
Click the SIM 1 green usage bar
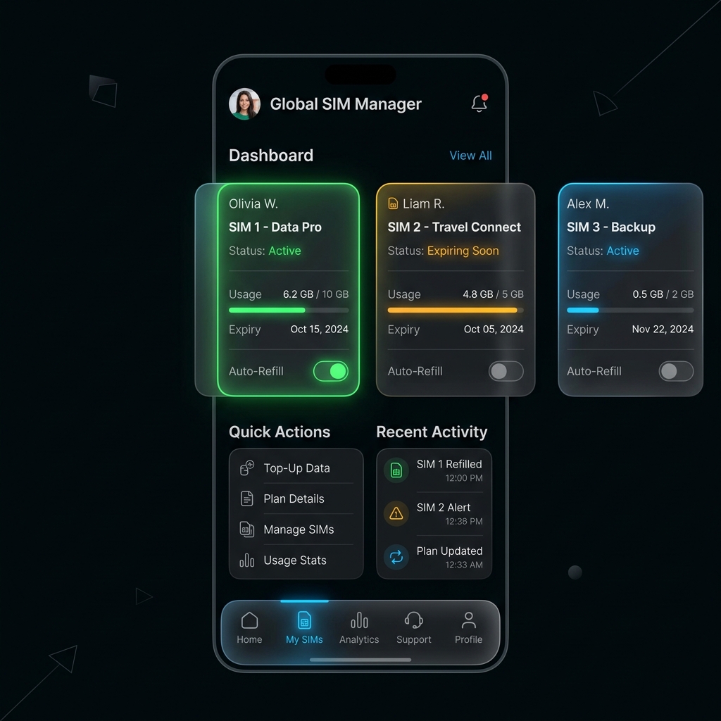[x=289, y=311]
